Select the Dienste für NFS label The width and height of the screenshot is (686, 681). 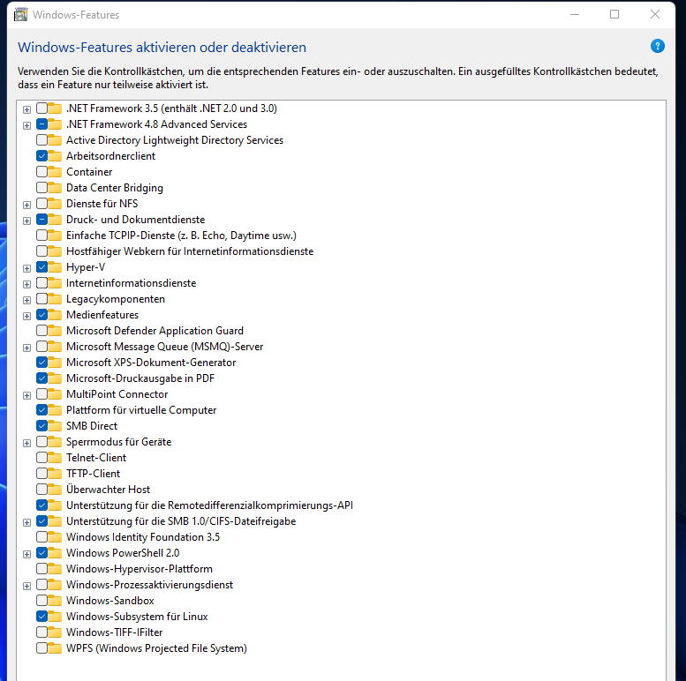click(x=102, y=204)
